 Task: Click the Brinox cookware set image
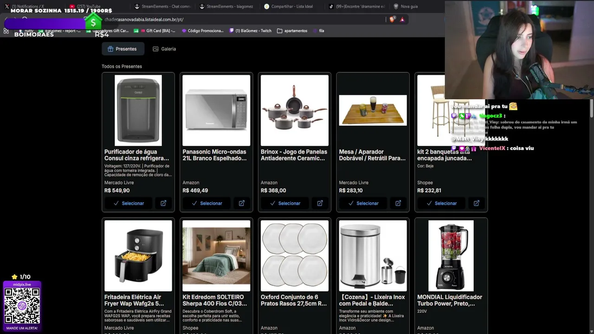click(295, 110)
